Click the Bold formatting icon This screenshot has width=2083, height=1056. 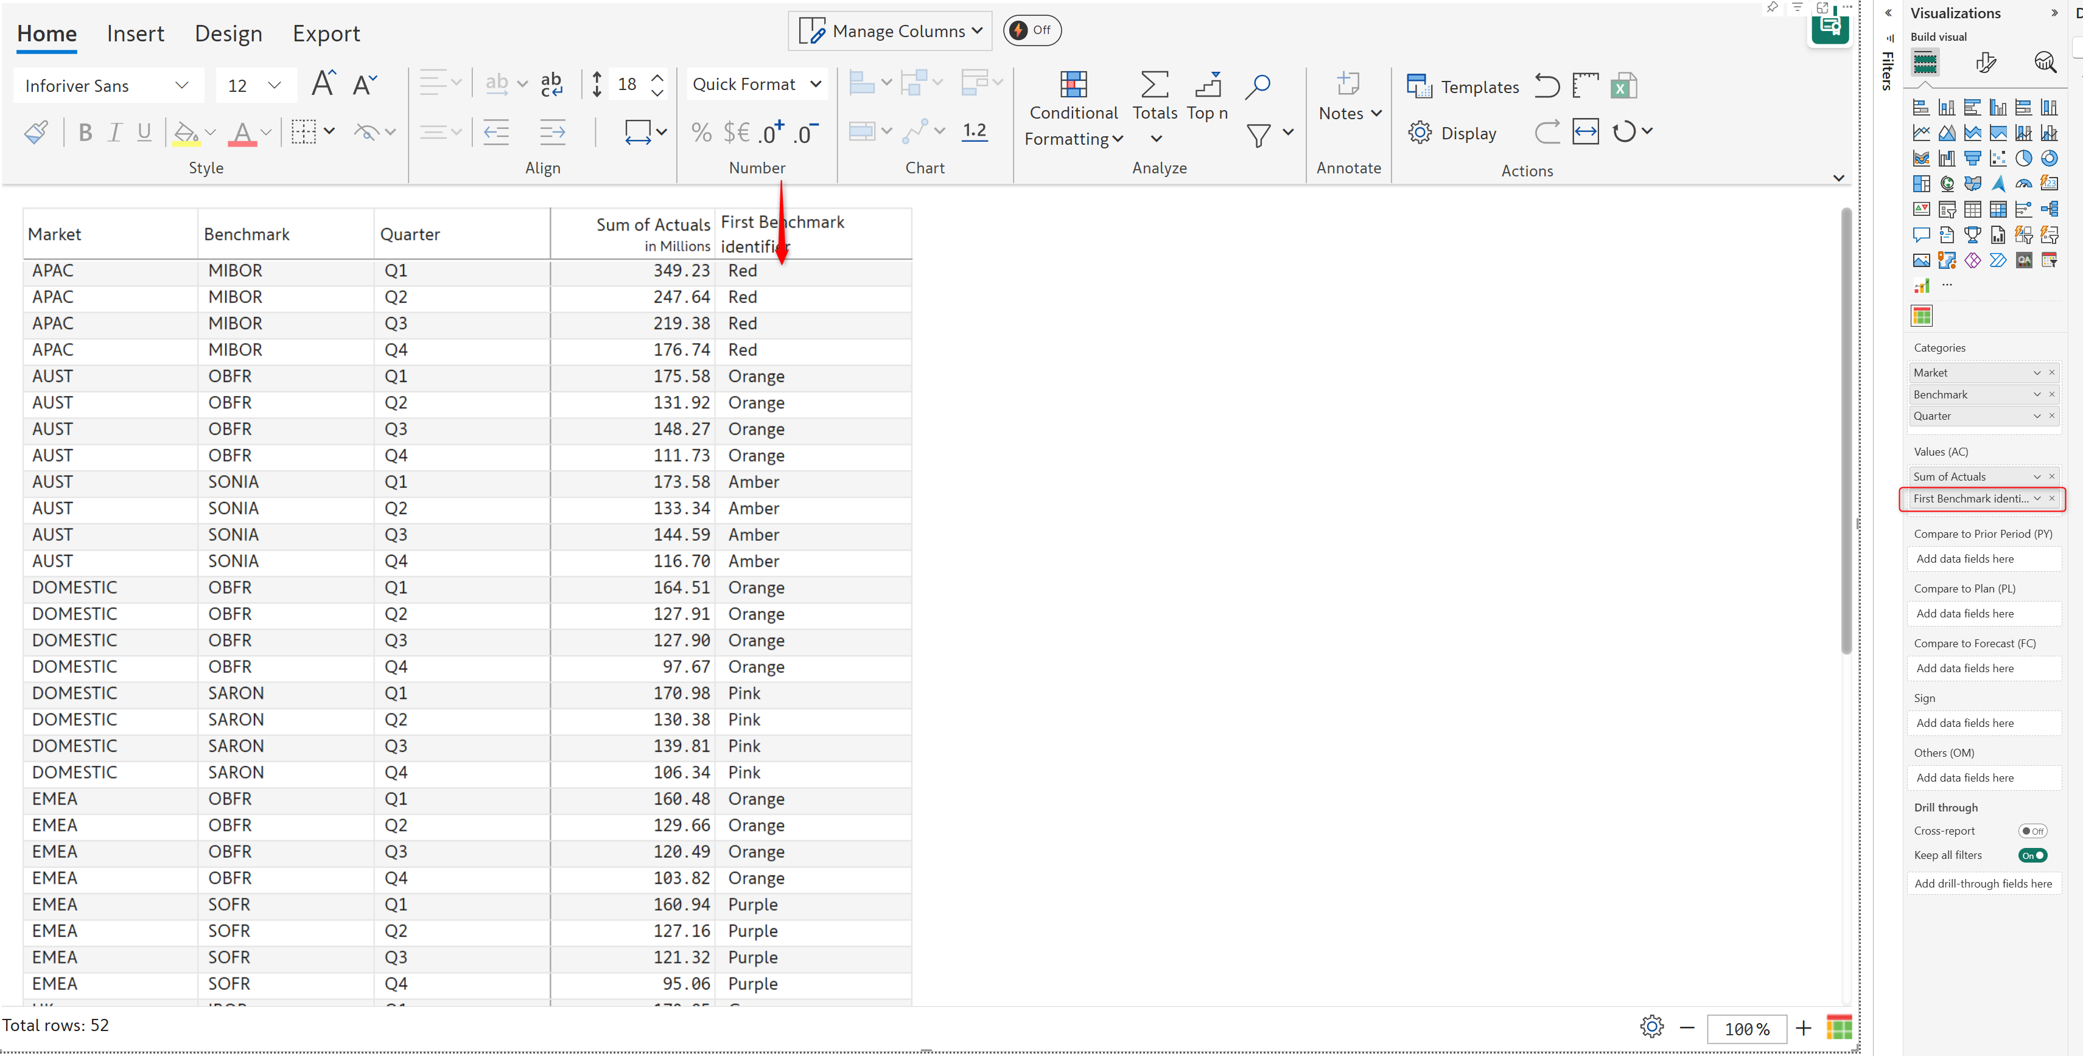pyautogui.click(x=85, y=133)
